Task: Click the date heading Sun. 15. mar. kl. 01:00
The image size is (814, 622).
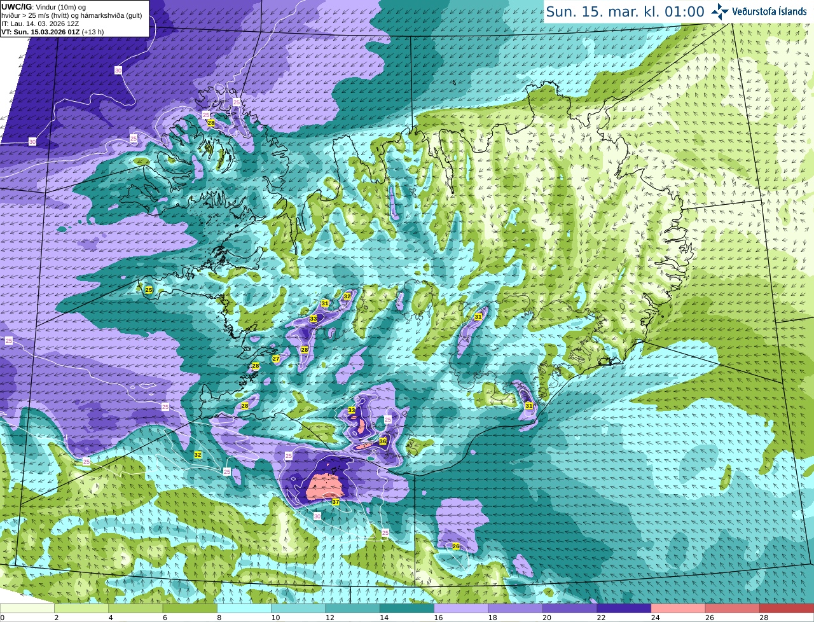Action: (x=625, y=11)
